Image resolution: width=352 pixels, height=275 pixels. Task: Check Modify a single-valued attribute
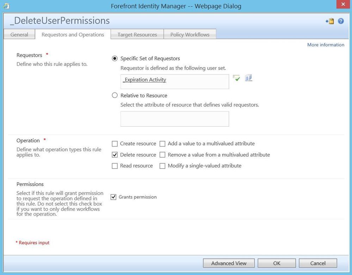(162, 166)
